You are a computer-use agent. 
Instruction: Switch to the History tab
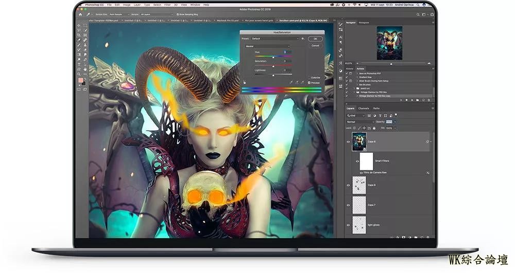(x=350, y=69)
